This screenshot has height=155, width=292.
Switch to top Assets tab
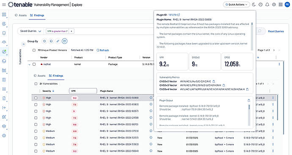(x=21, y=16)
